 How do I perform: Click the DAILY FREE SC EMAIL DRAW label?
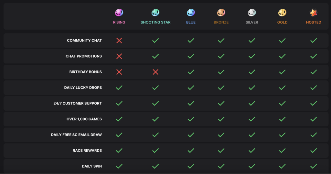tap(76, 135)
